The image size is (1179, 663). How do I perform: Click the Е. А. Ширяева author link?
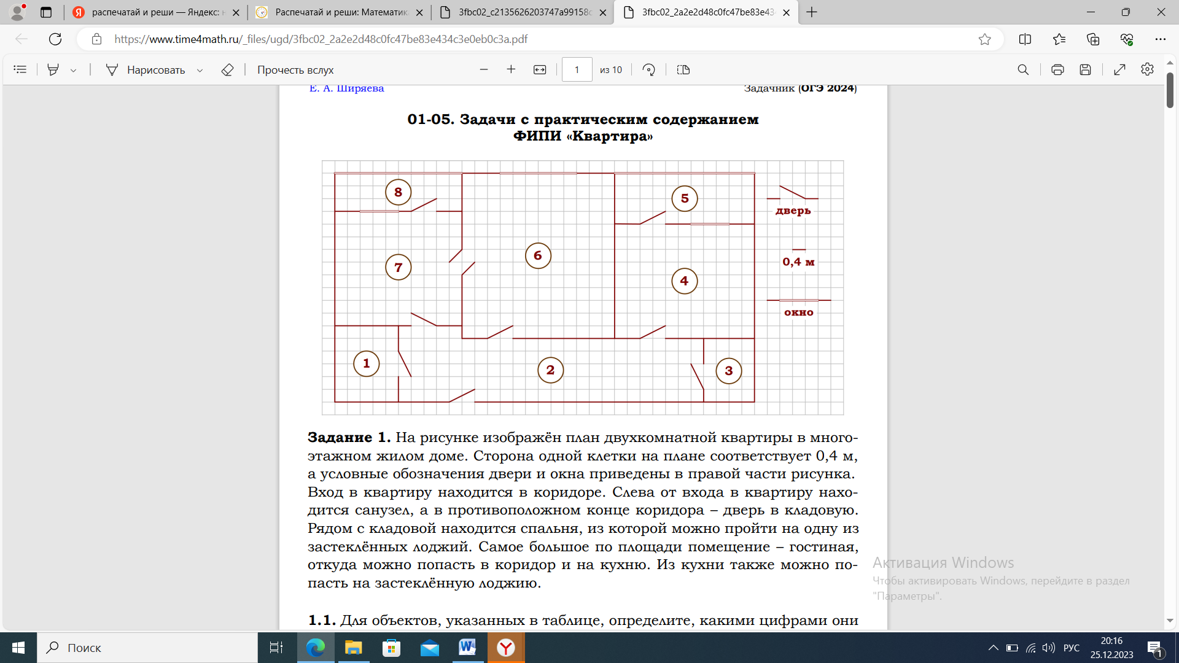point(346,88)
